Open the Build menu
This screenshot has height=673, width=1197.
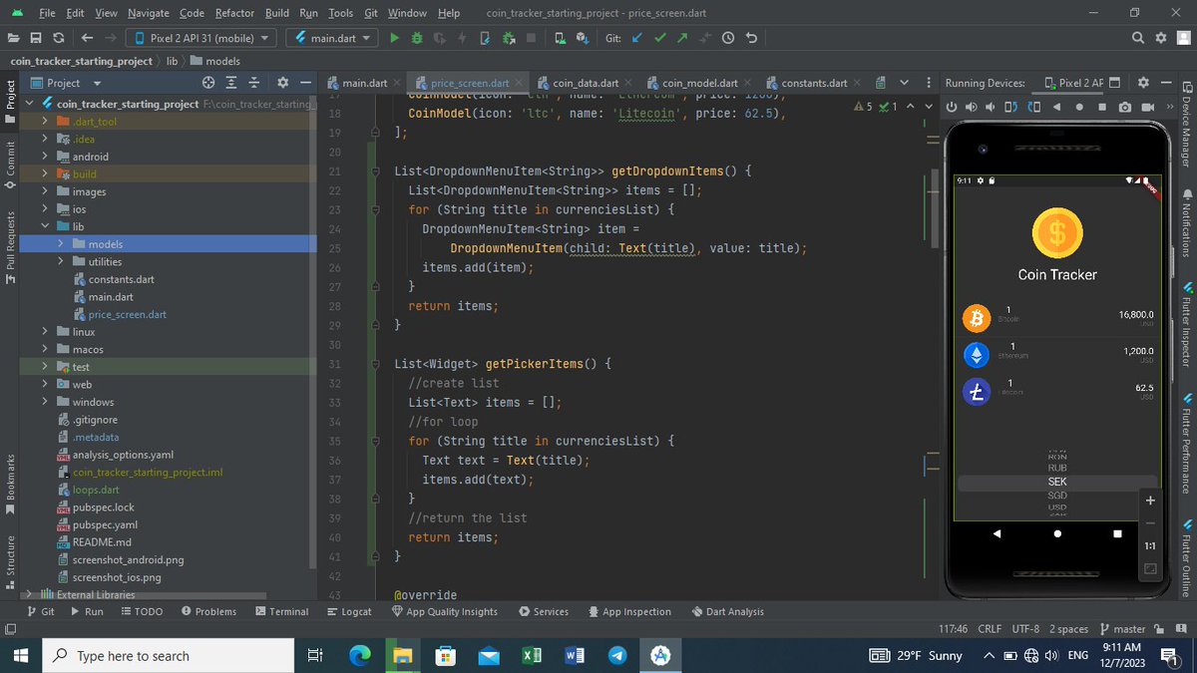click(x=277, y=13)
